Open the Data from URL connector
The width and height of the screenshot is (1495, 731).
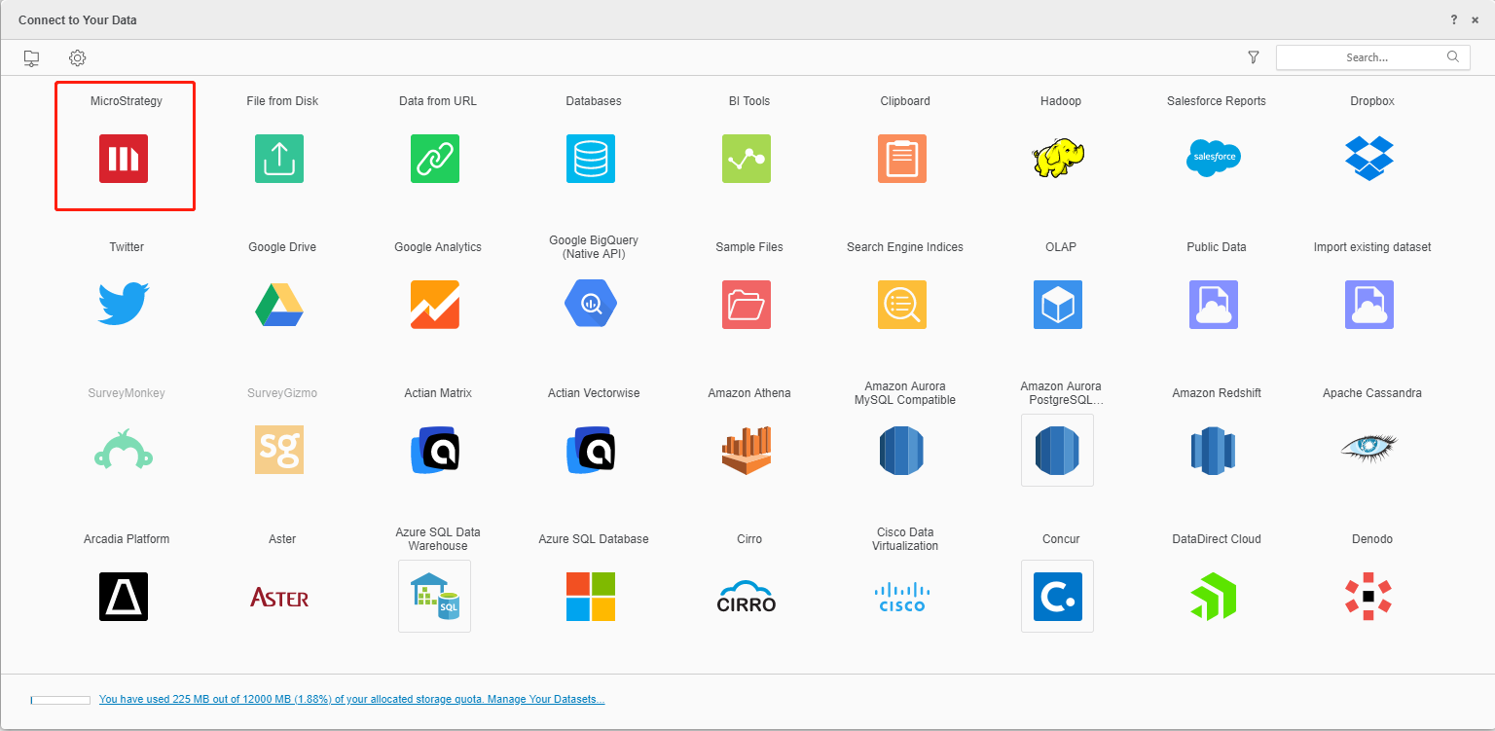(x=435, y=159)
